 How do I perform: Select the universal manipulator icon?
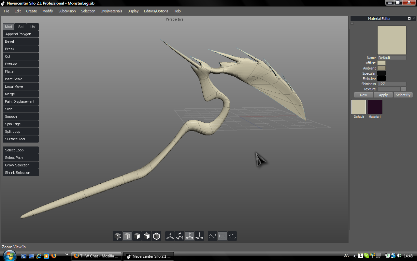pyautogui.click(x=199, y=236)
